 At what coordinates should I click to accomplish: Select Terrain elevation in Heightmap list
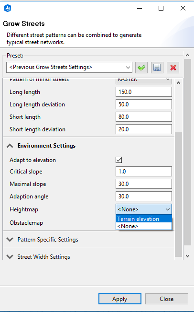pyautogui.click(x=144, y=219)
